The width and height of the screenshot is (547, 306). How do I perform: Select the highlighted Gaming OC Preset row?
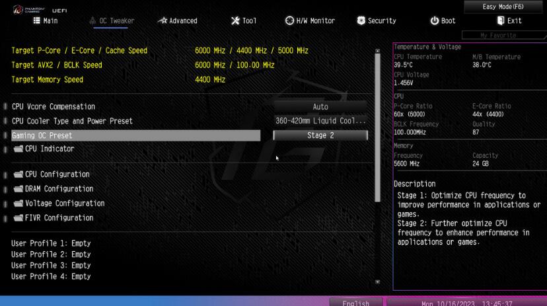click(x=135, y=135)
